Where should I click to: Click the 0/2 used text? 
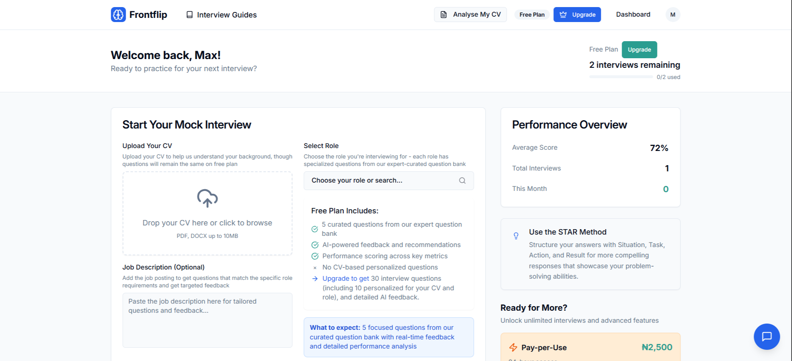(668, 77)
